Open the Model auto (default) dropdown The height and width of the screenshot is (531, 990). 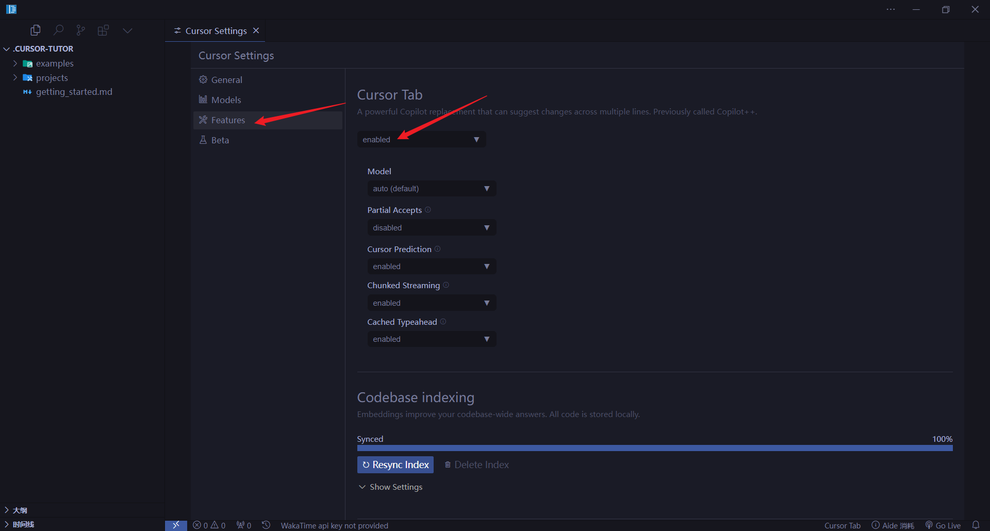tap(432, 189)
